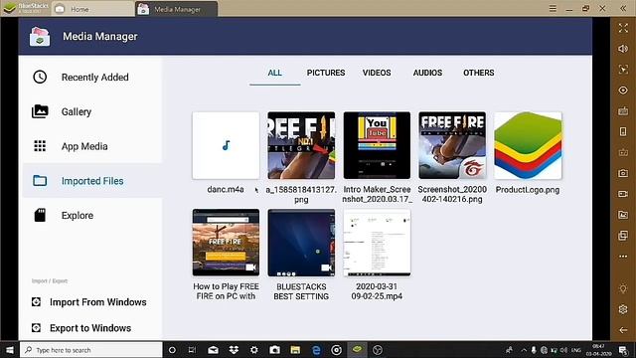Collapse the BlueStacks side toolbar
The height and width of the screenshot is (358, 636).
click(x=623, y=9)
